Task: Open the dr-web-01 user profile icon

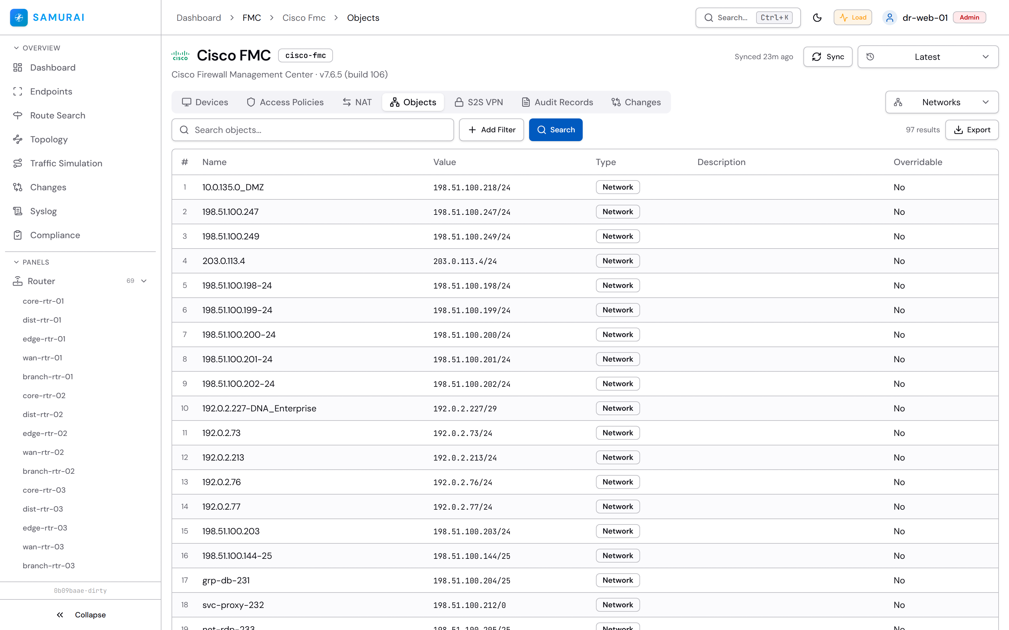Action: click(x=889, y=18)
